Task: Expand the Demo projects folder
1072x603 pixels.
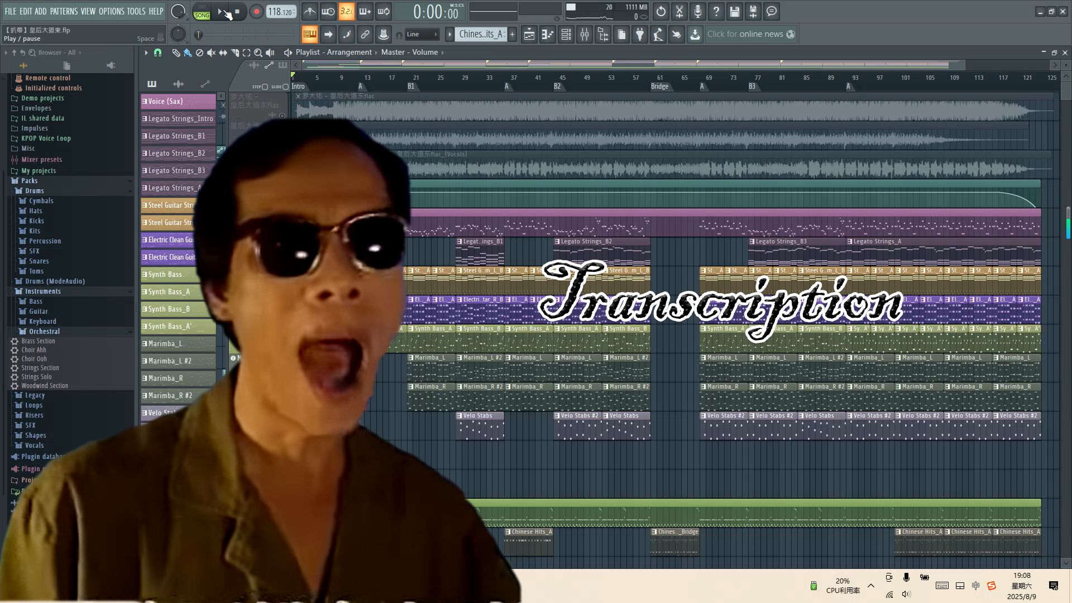Action: 42,98
